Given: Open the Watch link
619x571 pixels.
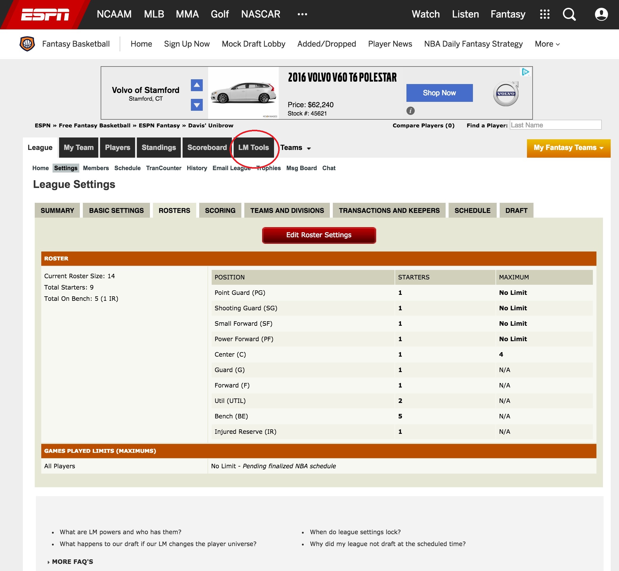Looking at the screenshot, I should (x=426, y=14).
